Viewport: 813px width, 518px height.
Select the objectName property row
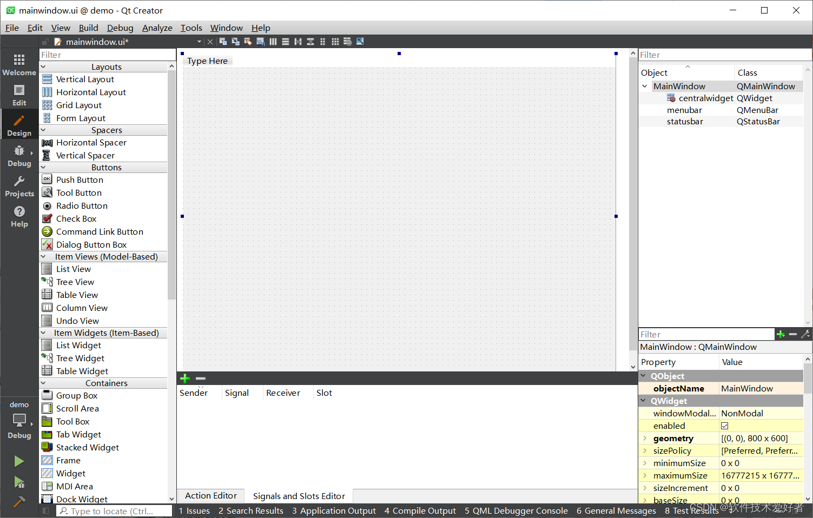pyautogui.click(x=721, y=389)
